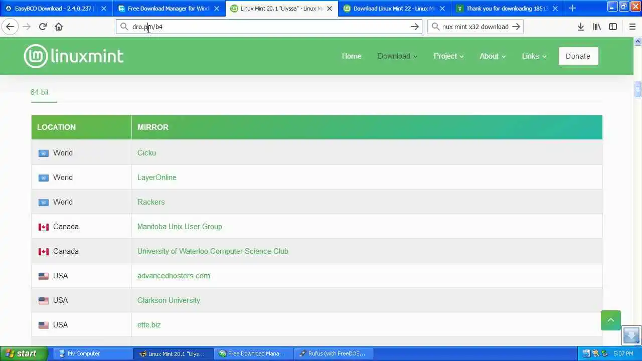Switch to Linux Mint 20.1 taskbar window
This screenshot has height=361, width=642.
(x=173, y=353)
